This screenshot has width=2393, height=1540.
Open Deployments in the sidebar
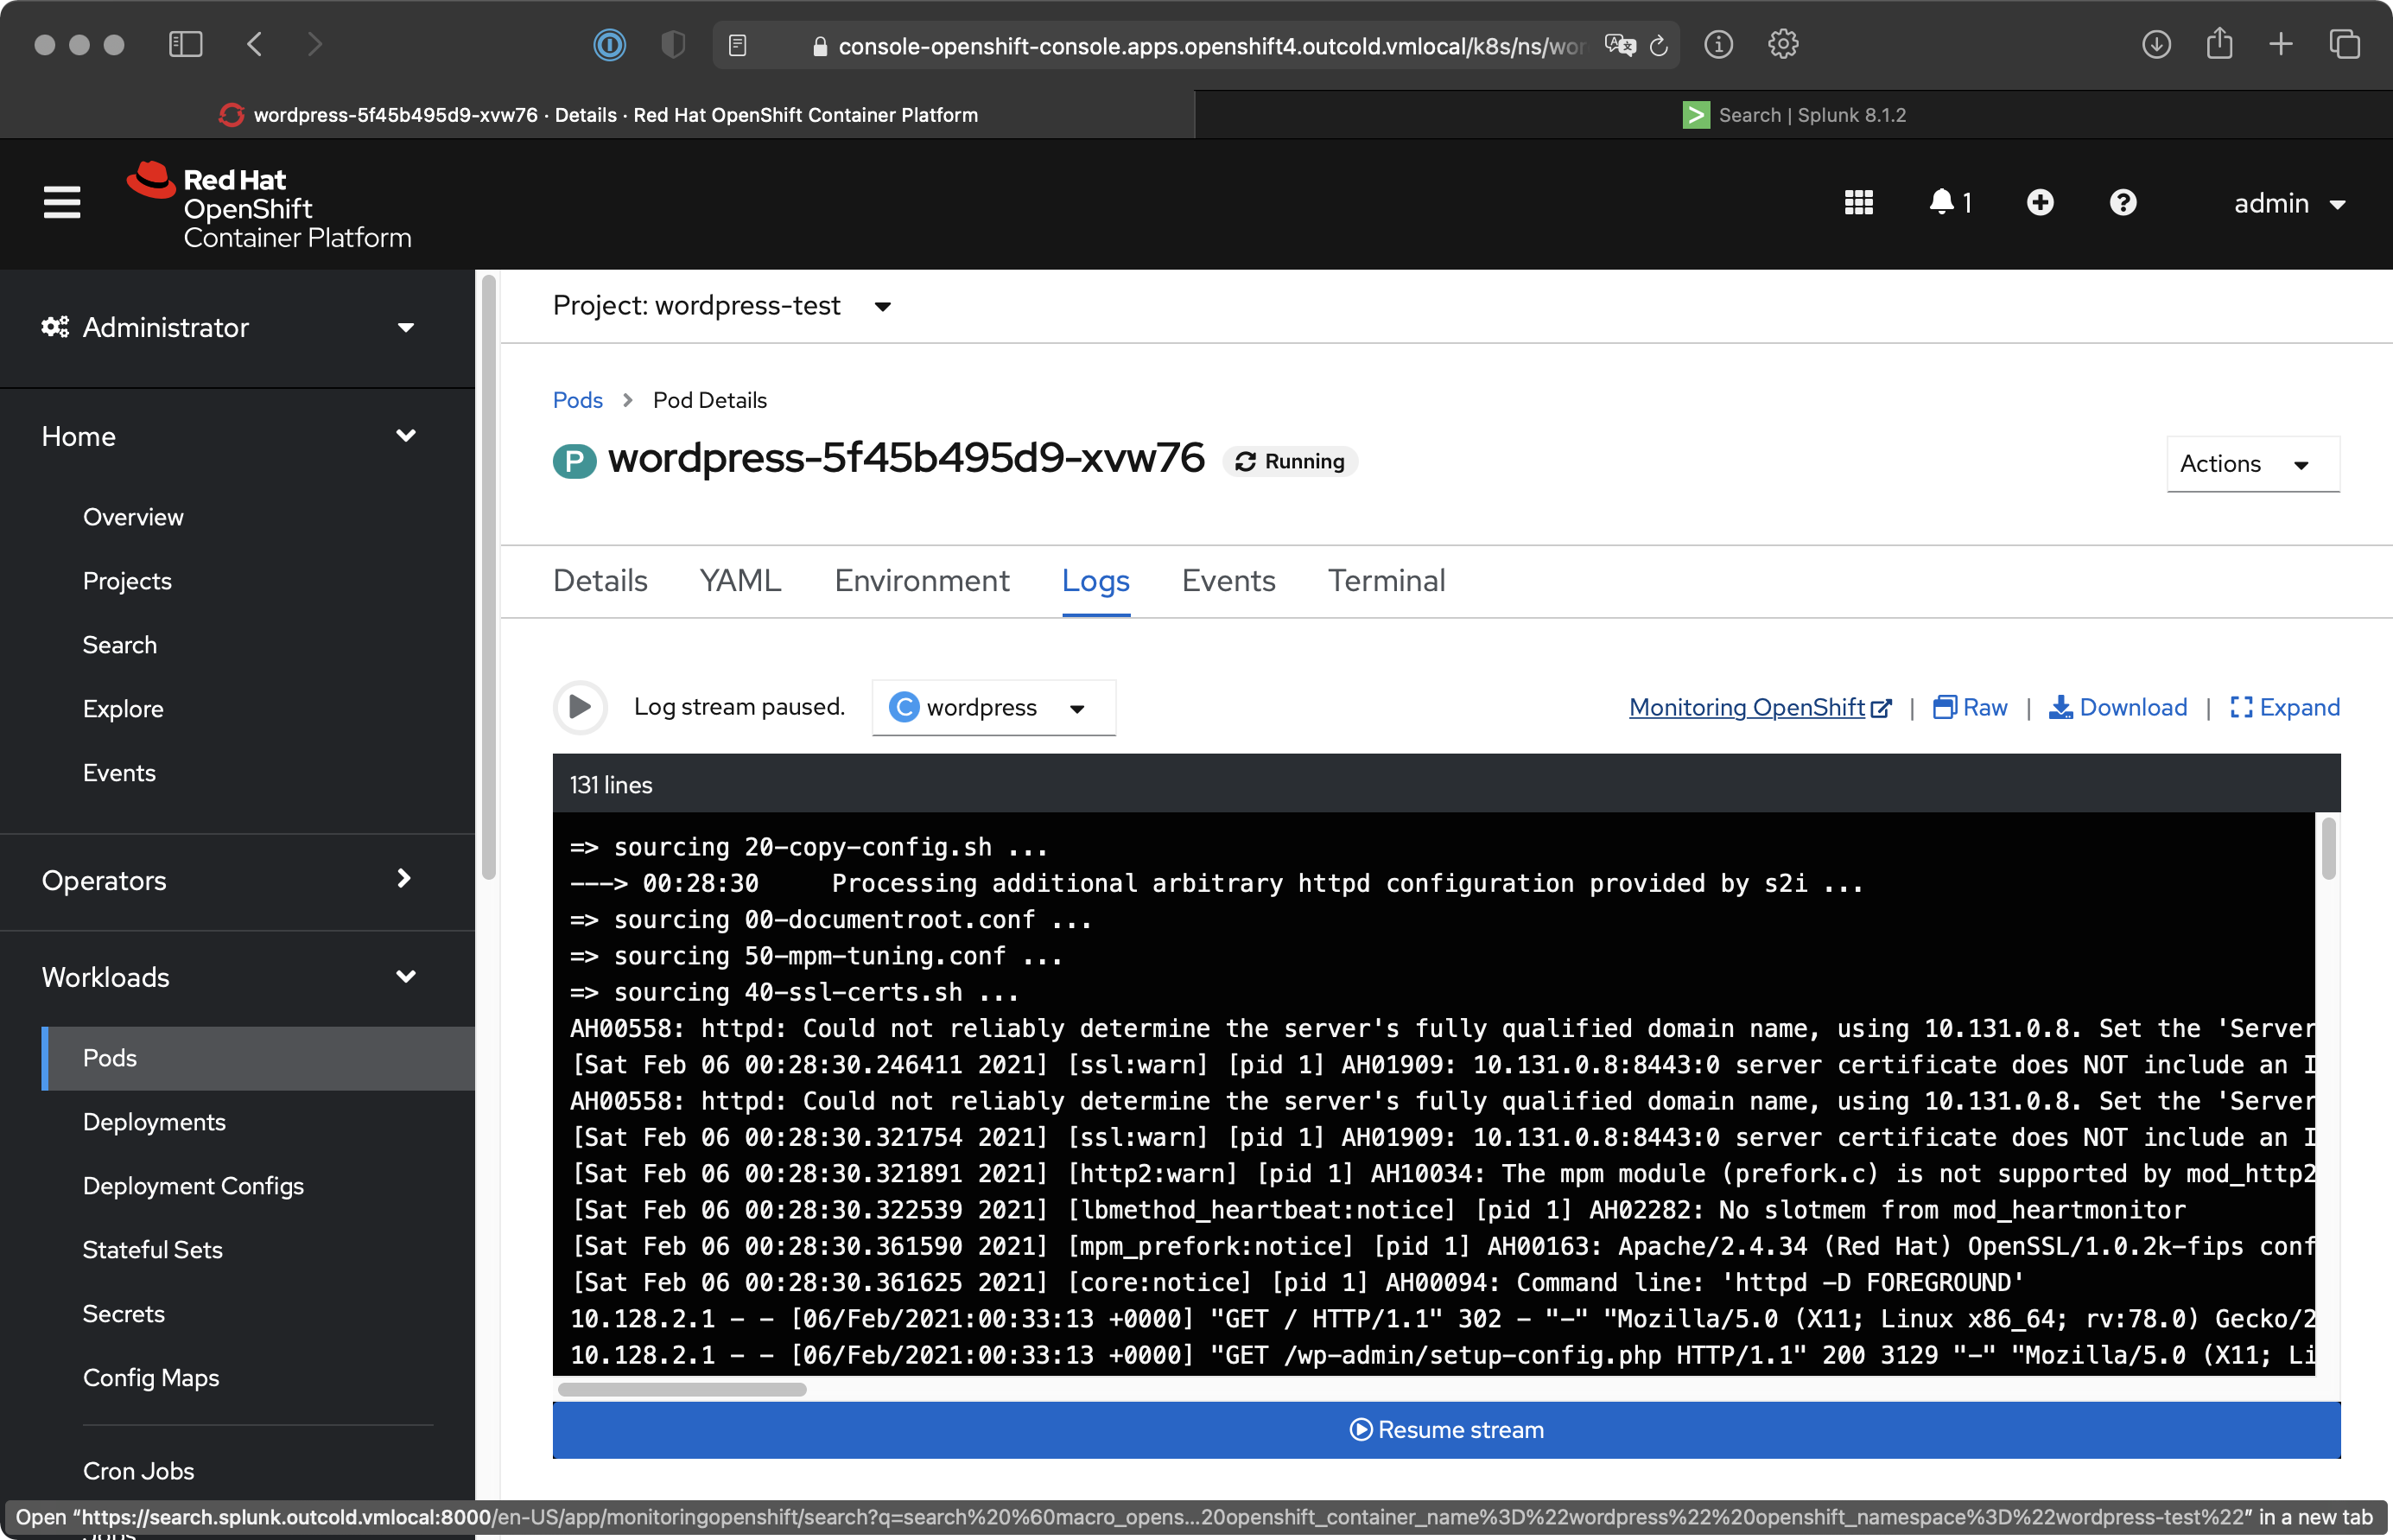(x=154, y=1122)
